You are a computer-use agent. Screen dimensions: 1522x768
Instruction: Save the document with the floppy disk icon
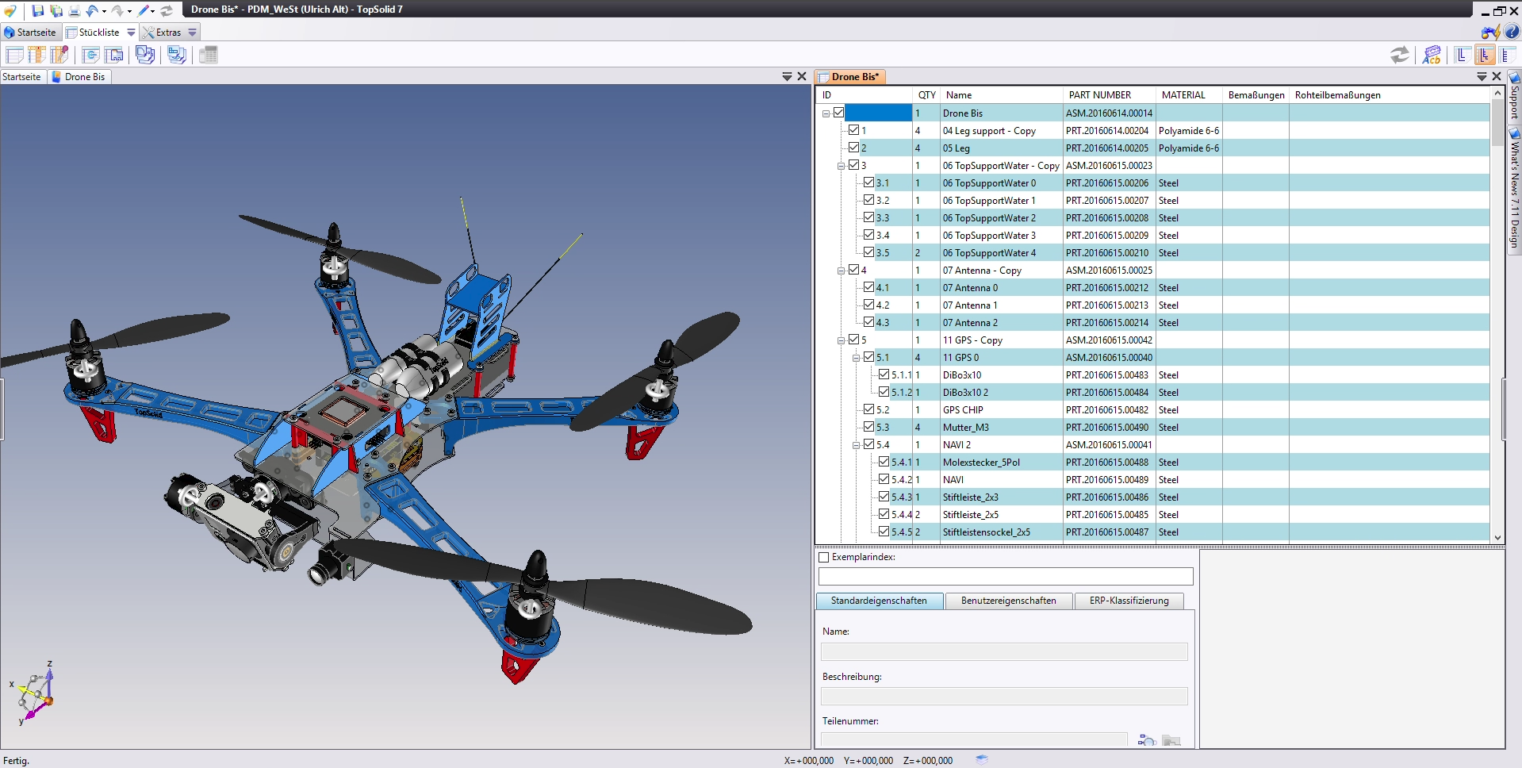pyautogui.click(x=37, y=10)
